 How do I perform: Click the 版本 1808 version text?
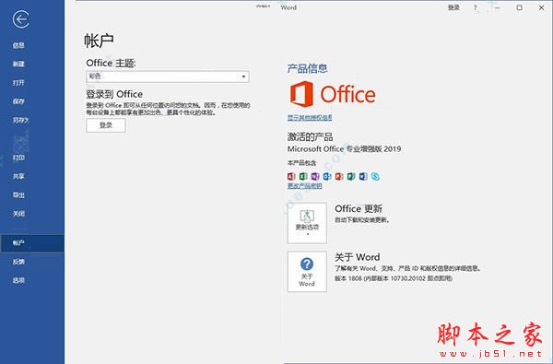[x=394, y=278]
